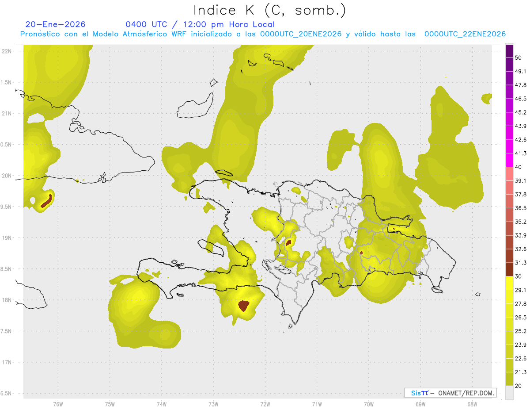Screen dimensions: 530x410
Task: Click the legend value "30"
Action: pos(519,276)
